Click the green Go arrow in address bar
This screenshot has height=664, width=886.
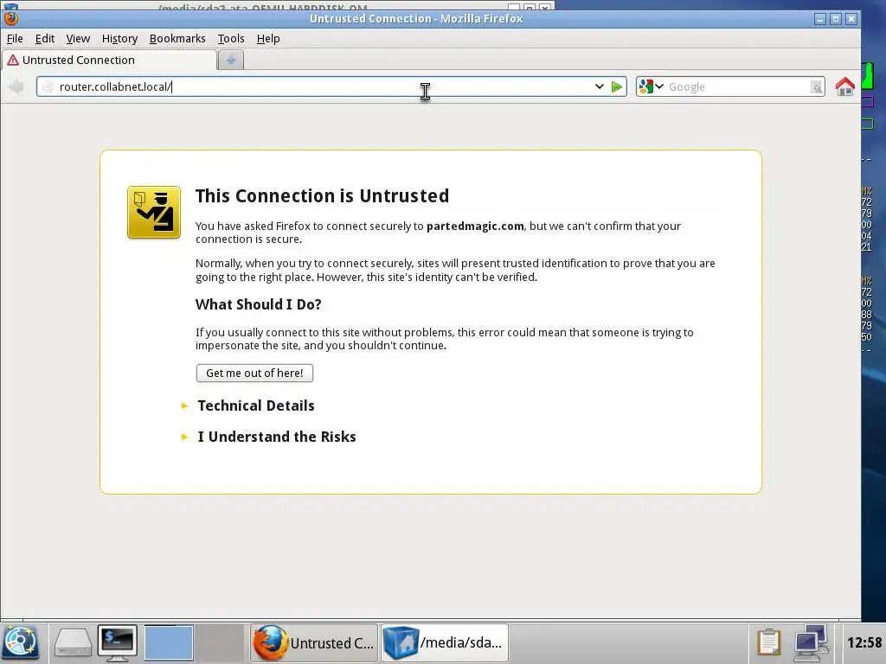tap(616, 87)
